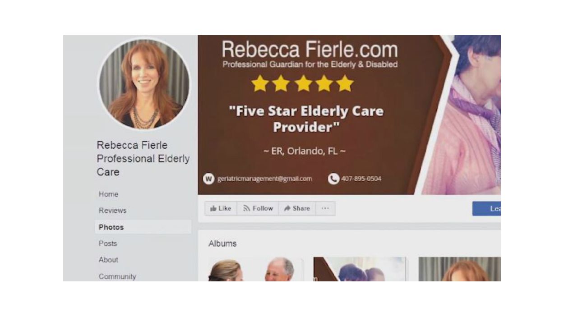Open the second album thumbnail with brown banner
Viewport: 564px width, 317px height.
click(x=361, y=270)
